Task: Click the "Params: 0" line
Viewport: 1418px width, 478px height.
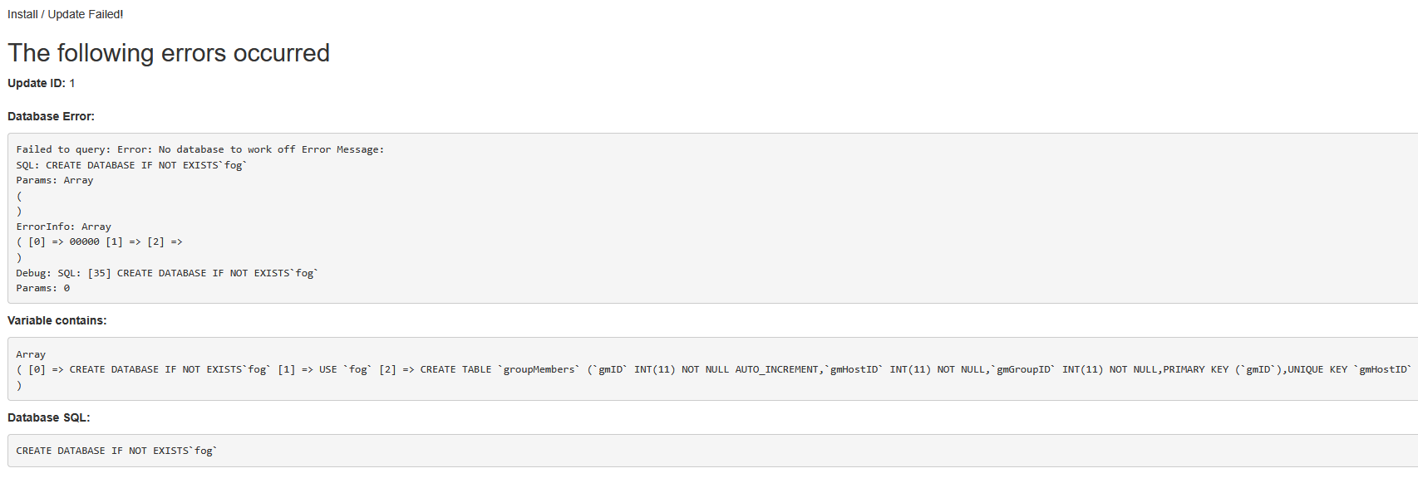Action: [x=43, y=288]
